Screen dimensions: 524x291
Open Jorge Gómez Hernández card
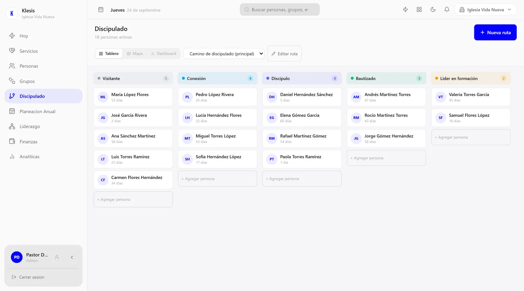coord(386,139)
